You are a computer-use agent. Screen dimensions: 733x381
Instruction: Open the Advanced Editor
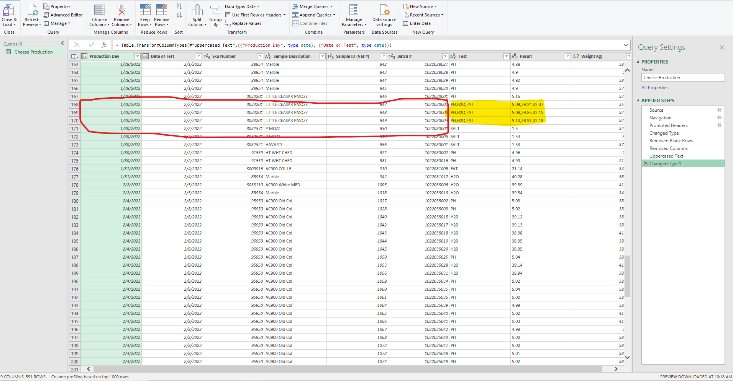(x=63, y=15)
